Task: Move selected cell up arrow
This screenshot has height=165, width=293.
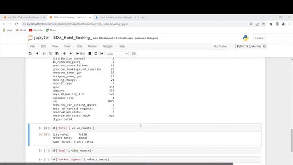Action: click(x=65, y=54)
